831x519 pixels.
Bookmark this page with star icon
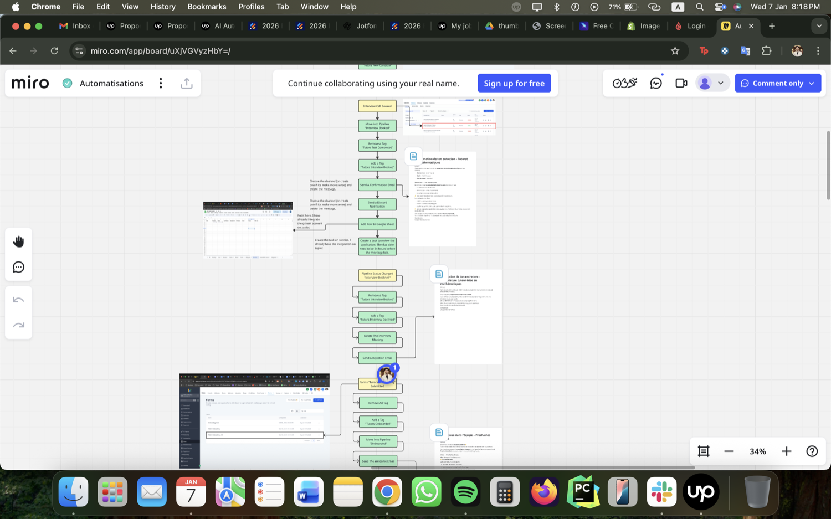[675, 51]
